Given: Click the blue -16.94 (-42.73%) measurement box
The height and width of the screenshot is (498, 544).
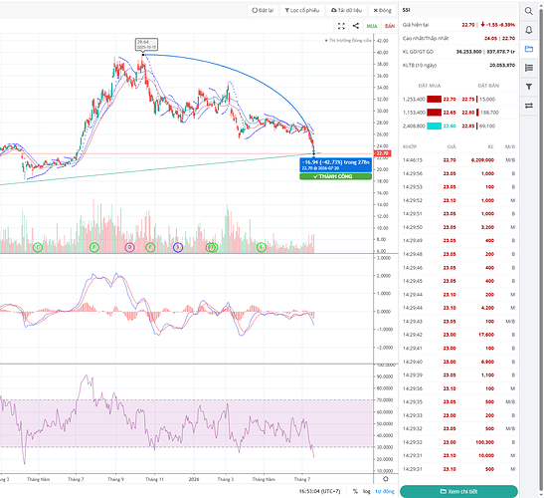Looking at the screenshot, I should pos(335,165).
